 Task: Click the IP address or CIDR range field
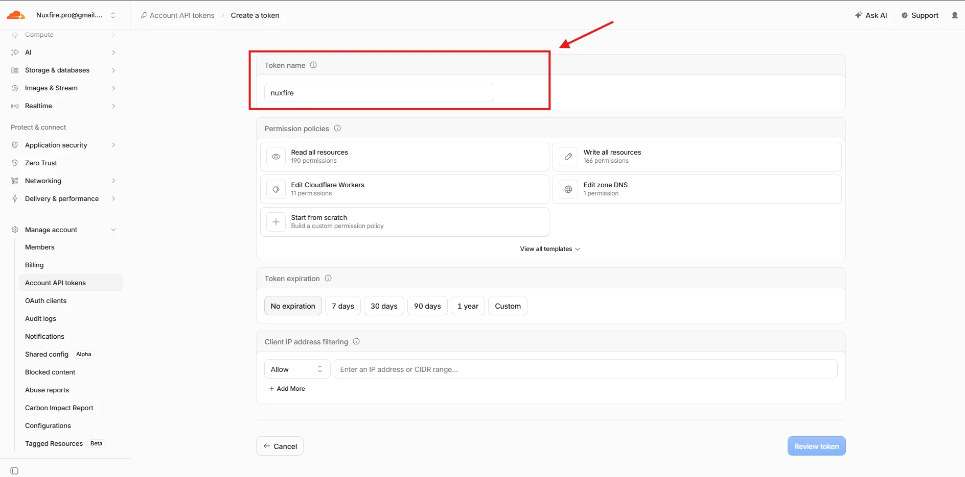(x=586, y=369)
